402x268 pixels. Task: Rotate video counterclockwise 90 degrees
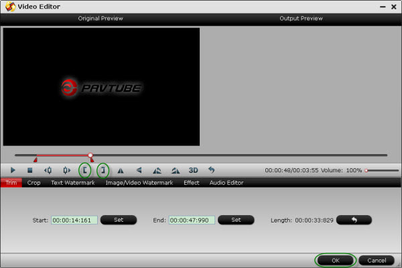[157, 170]
